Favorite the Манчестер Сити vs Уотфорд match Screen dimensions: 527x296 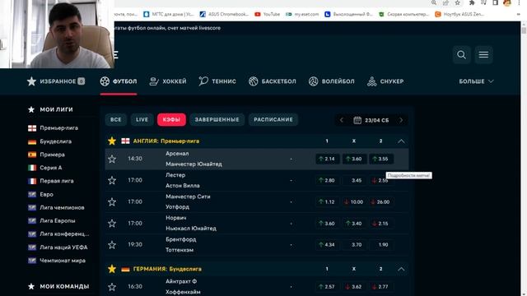tap(112, 201)
